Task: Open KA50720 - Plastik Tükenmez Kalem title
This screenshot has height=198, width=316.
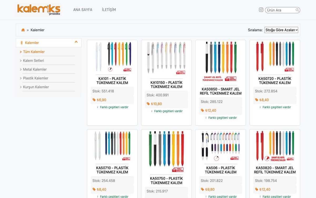Action: point(275,81)
